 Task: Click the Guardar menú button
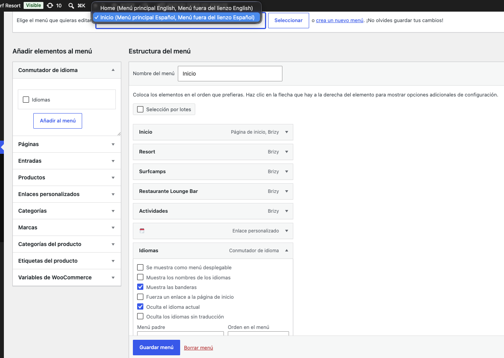point(157,348)
